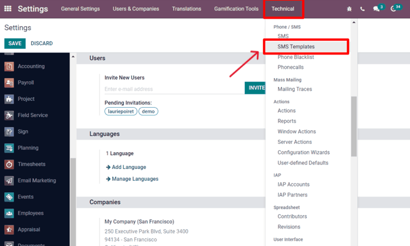Choose Actions entry under Actions header
Screen dimensions: 410x246
pos(287,111)
